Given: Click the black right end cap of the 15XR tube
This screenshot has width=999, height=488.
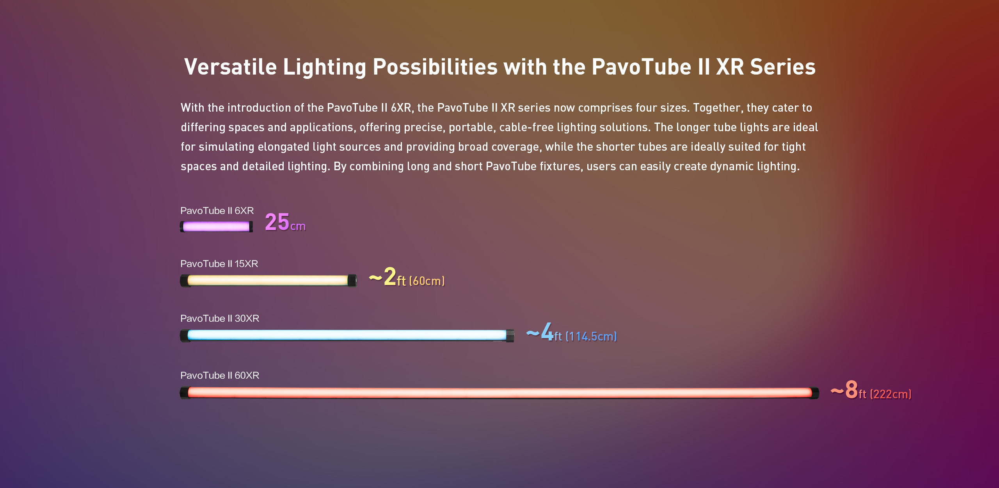Looking at the screenshot, I should (x=352, y=280).
